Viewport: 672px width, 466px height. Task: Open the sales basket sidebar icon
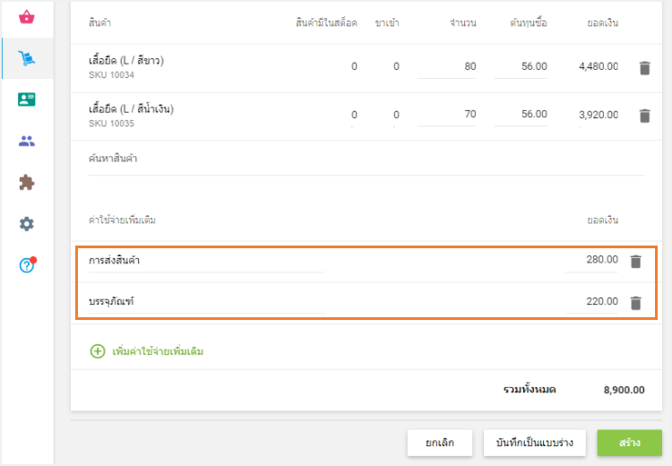(x=27, y=17)
